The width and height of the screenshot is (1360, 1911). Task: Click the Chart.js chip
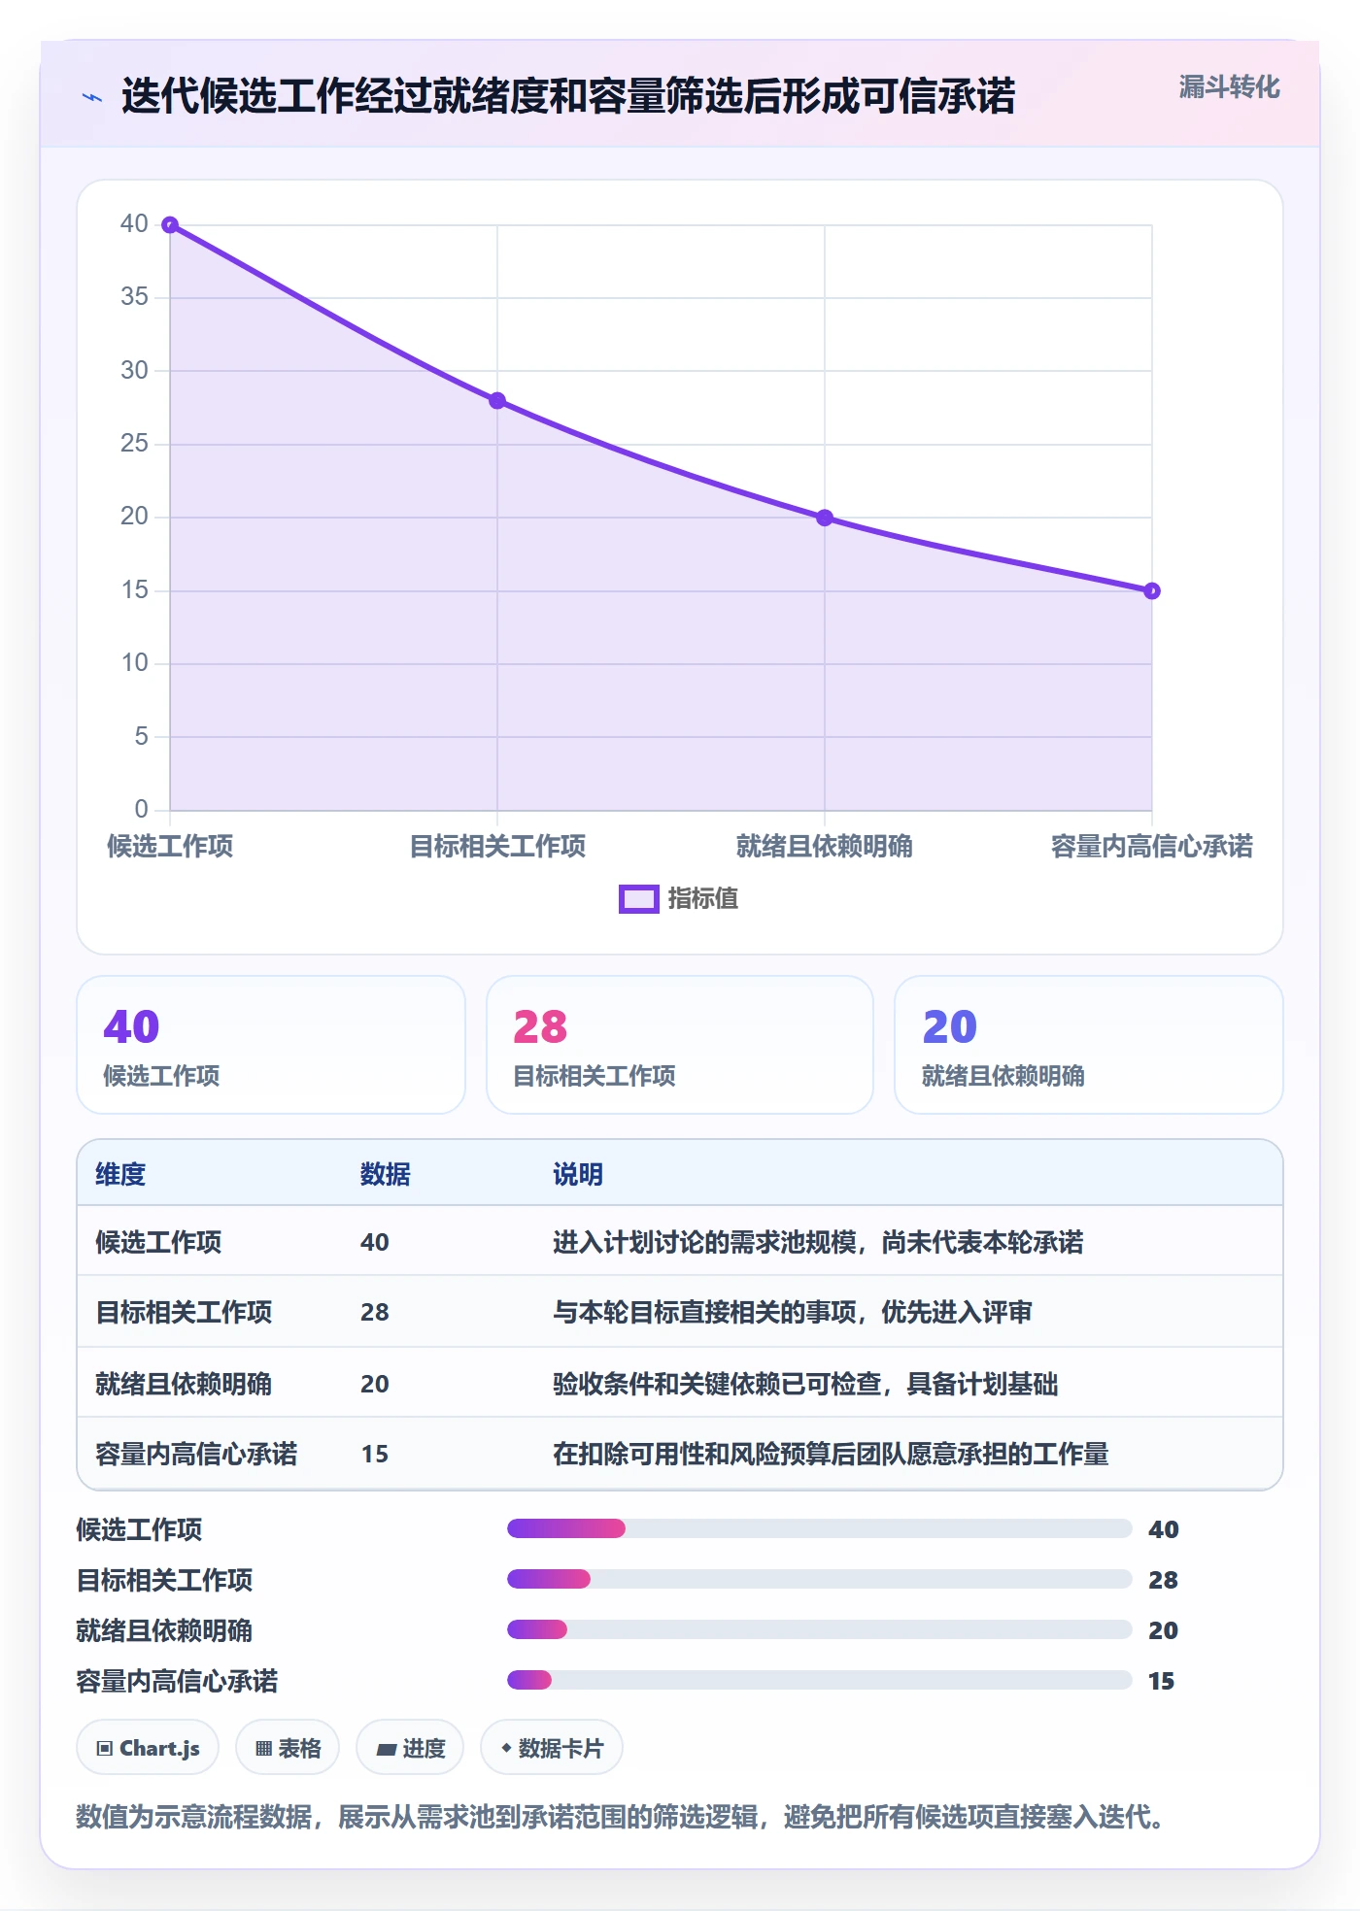point(148,1748)
